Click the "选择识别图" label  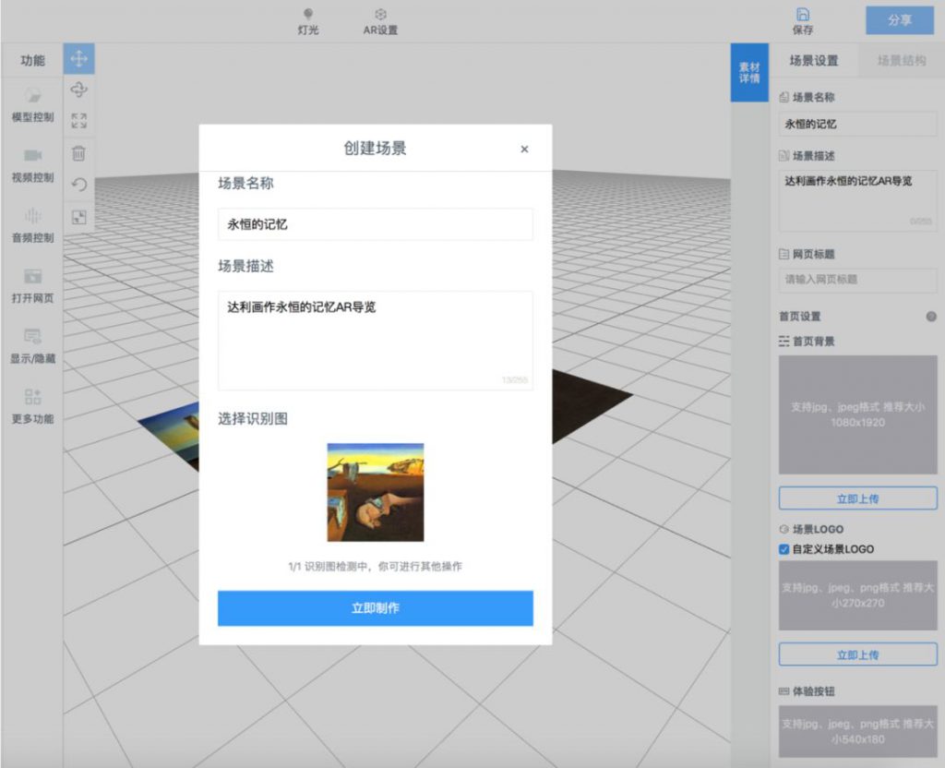(253, 419)
